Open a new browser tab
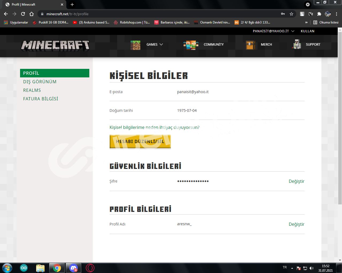342x273 pixels. tap(72, 5)
